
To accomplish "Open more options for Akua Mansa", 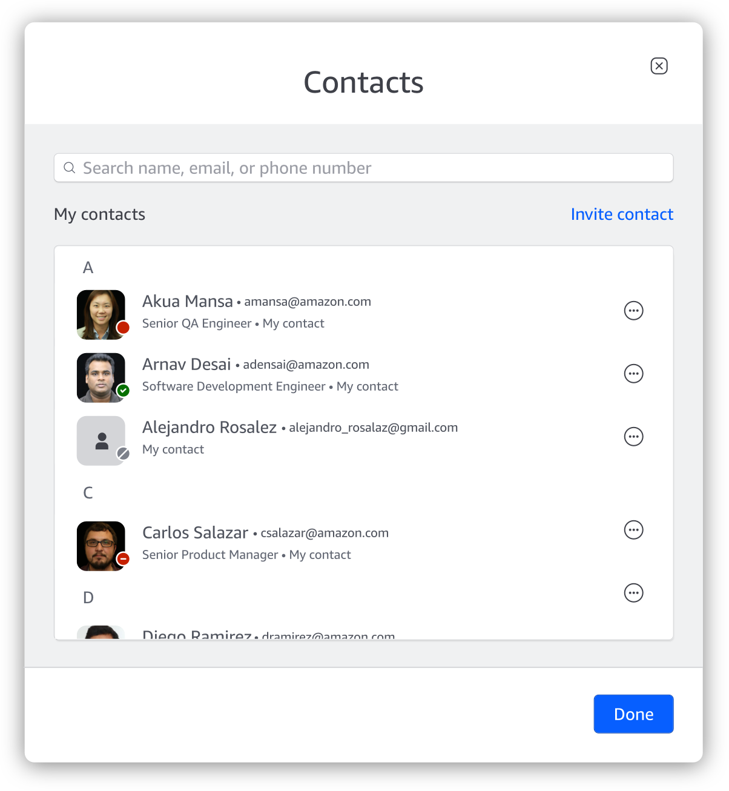I will [633, 311].
